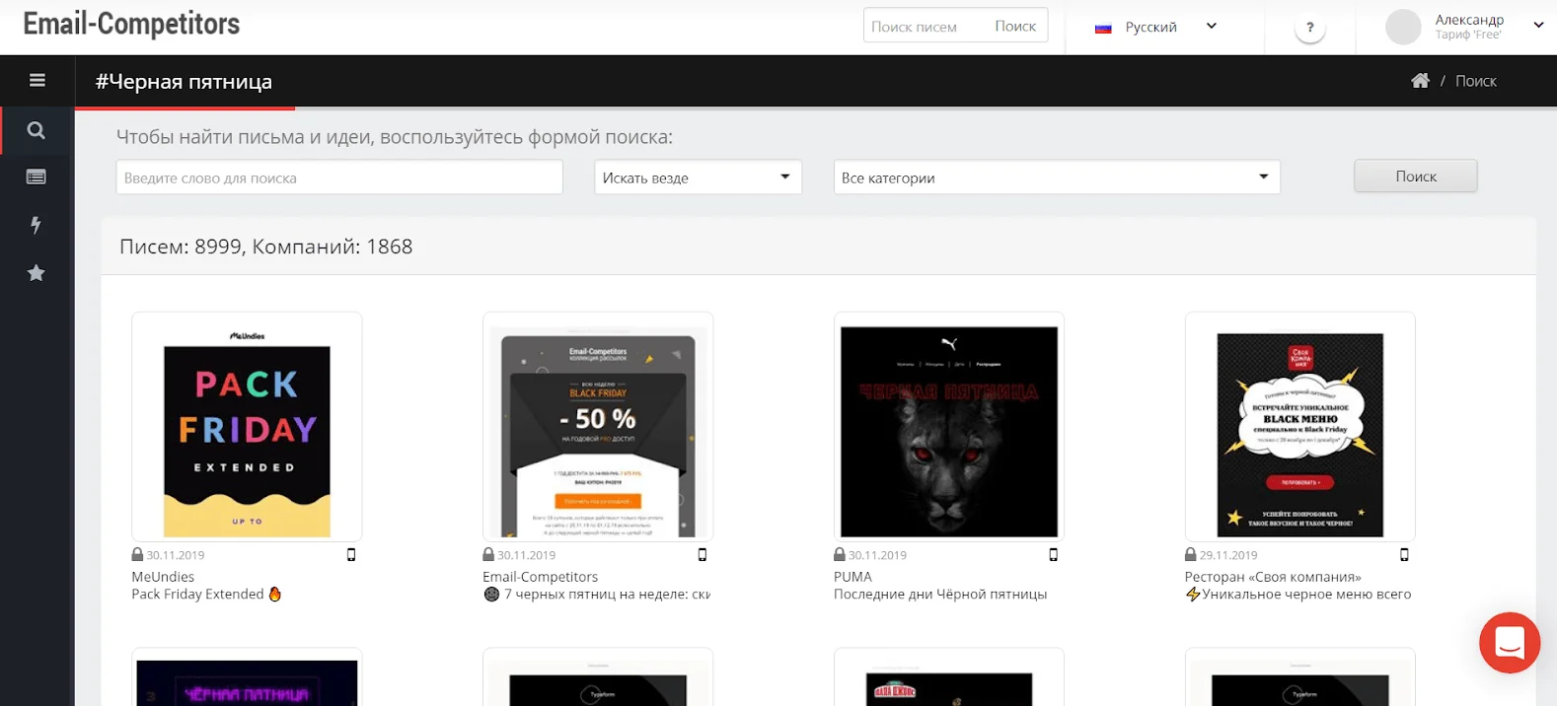
Task: Expand the Александр account menu arrow
Action: click(x=1538, y=26)
